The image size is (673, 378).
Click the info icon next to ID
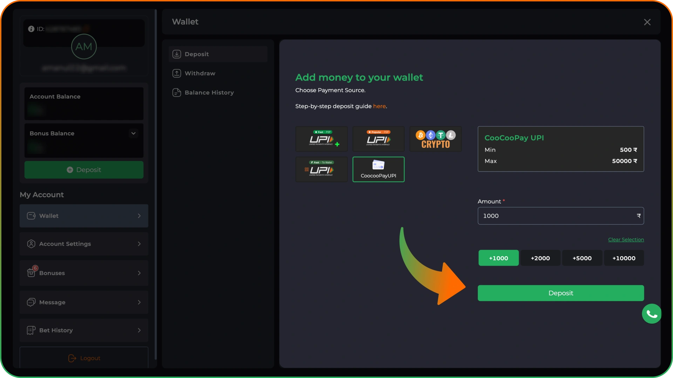coord(31,29)
